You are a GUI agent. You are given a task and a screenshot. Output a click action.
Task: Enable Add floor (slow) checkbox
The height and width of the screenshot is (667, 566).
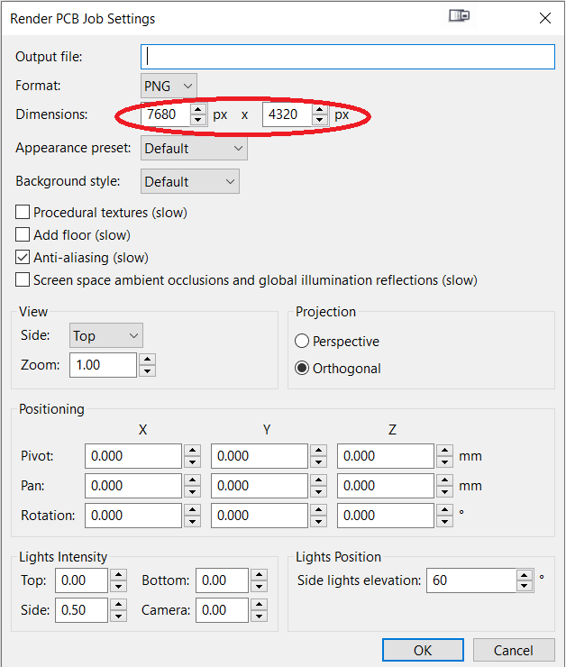pyautogui.click(x=23, y=234)
